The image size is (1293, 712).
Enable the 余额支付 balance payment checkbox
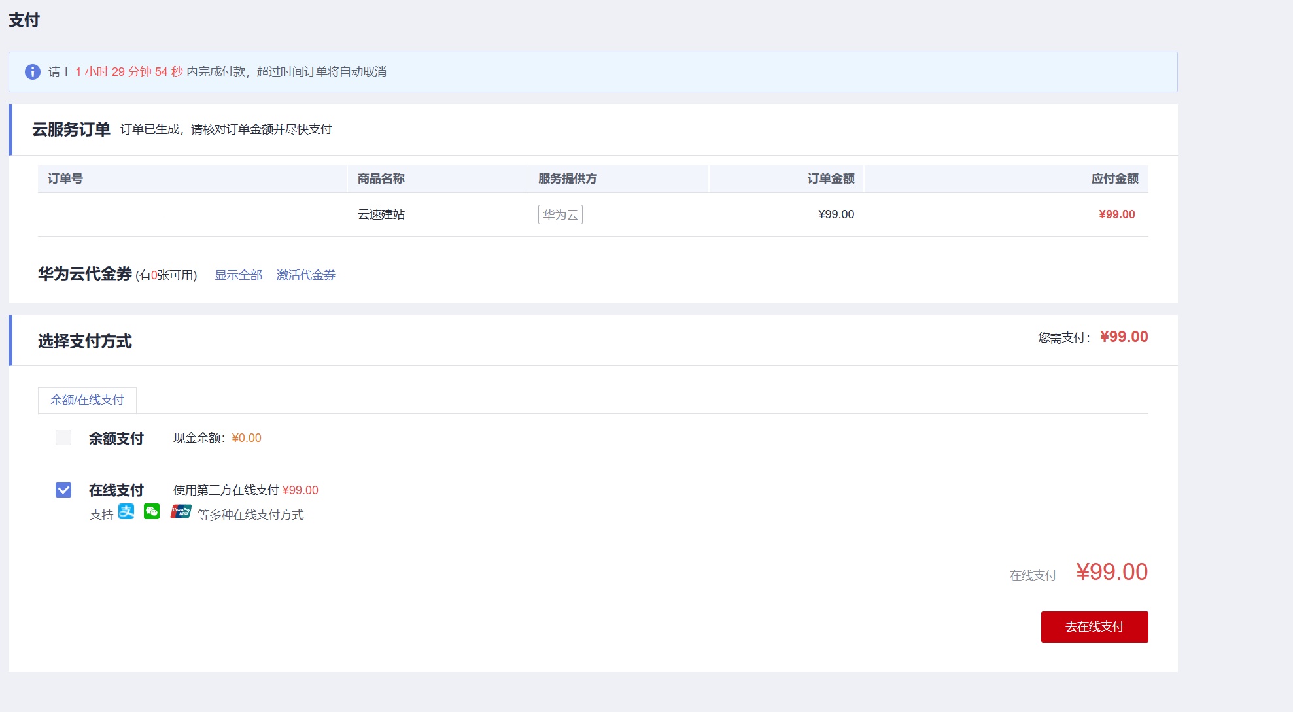63,437
